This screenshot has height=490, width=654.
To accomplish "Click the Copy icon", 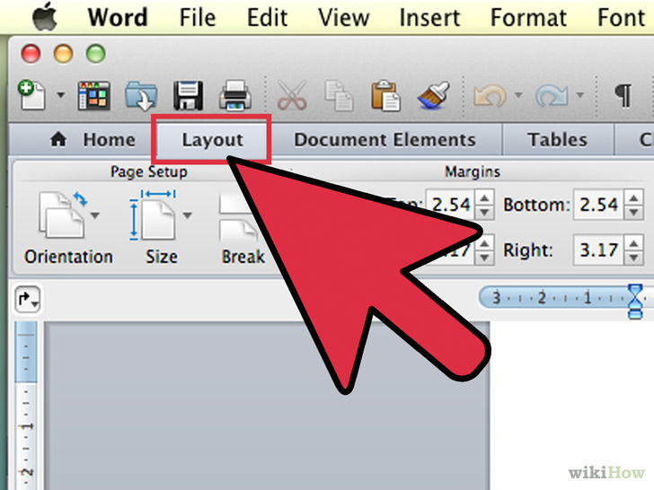I will coord(339,96).
